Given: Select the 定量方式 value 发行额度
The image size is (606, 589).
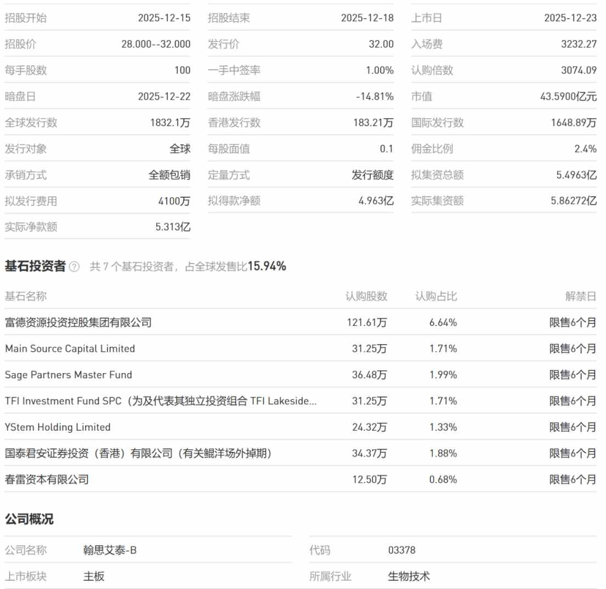Looking at the screenshot, I should coord(372,175).
